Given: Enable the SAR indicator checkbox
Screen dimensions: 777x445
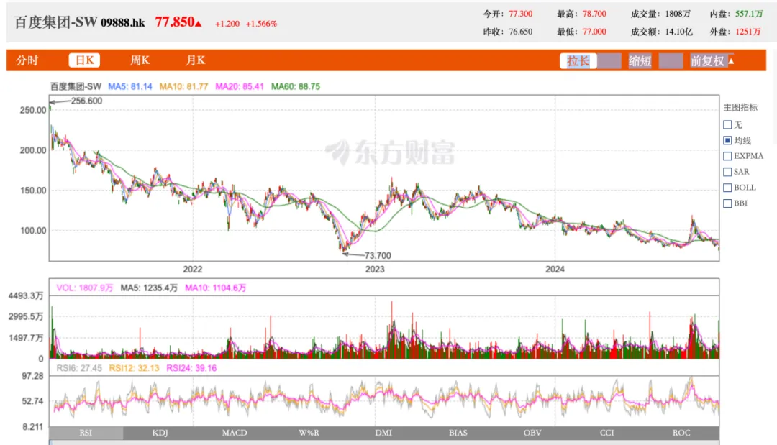Looking at the screenshot, I should (727, 172).
